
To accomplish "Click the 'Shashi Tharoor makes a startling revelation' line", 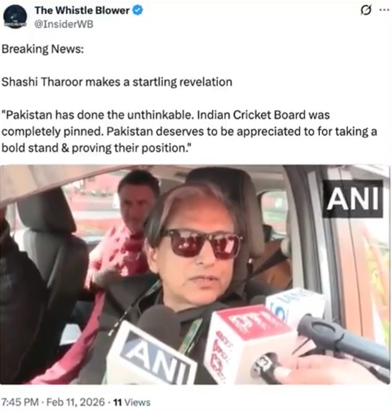I will (x=117, y=82).
